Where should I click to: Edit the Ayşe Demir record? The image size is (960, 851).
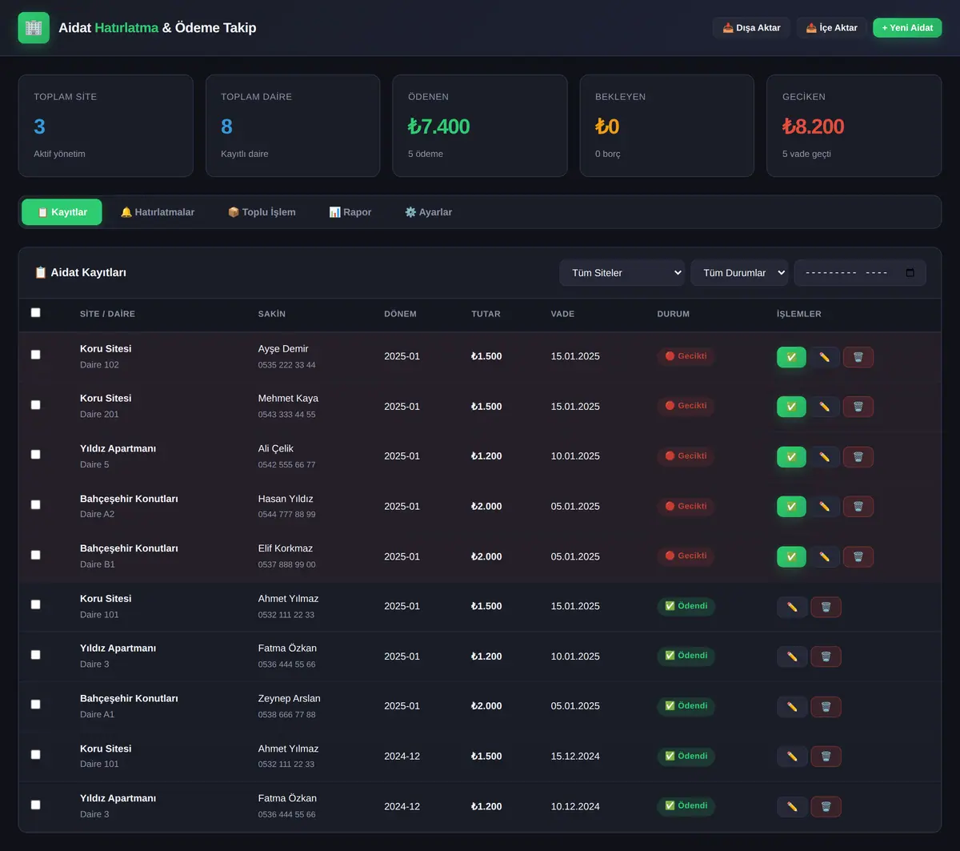[x=824, y=357]
